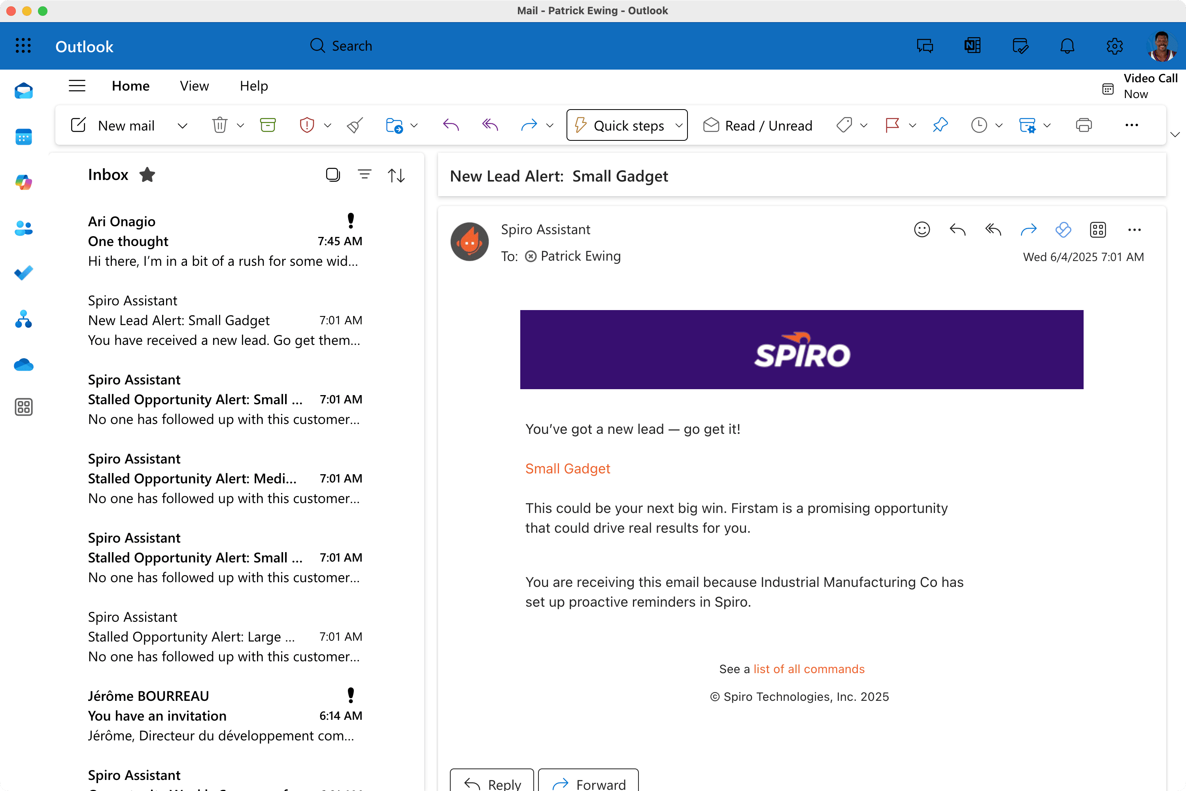Expand New mail dropdown arrow
Viewport: 1186px width, 791px height.
(x=183, y=125)
